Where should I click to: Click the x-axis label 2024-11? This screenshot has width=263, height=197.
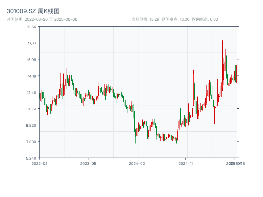[185, 164]
